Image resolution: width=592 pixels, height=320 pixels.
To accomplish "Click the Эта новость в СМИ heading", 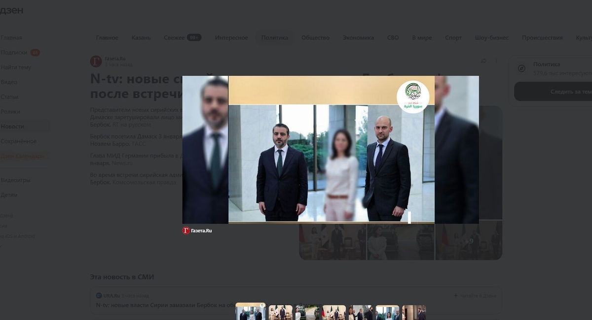I will pos(122,277).
